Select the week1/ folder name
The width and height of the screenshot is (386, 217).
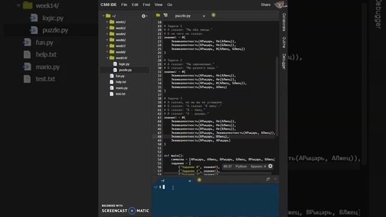click(x=121, y=22)
